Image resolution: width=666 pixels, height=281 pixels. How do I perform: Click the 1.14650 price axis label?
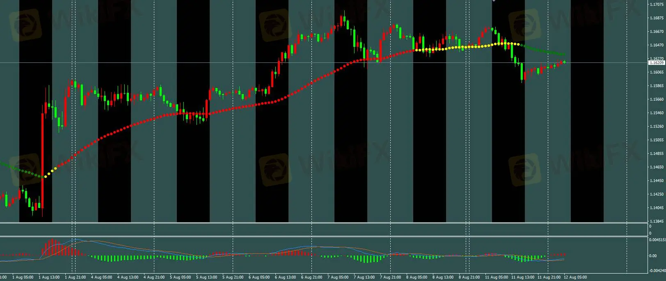tap(657, 167)
